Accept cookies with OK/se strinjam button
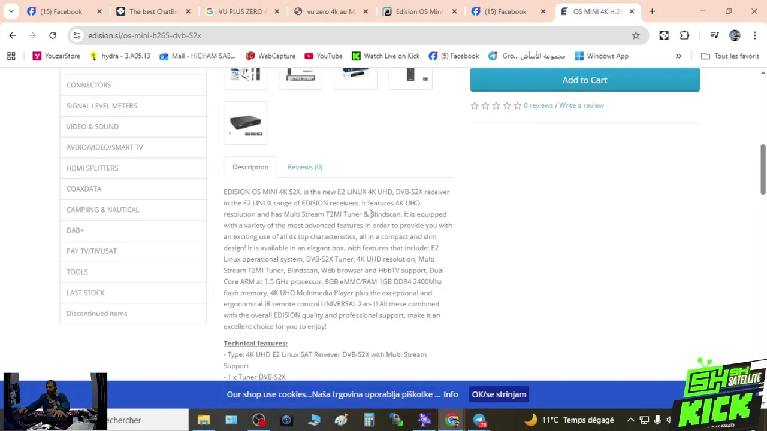The height and width of the screenshot is (431, 767). [499, 394]
